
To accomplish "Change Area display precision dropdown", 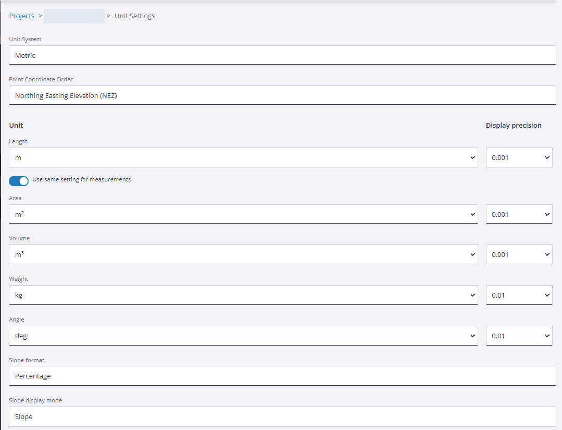I will click(519, 214).
